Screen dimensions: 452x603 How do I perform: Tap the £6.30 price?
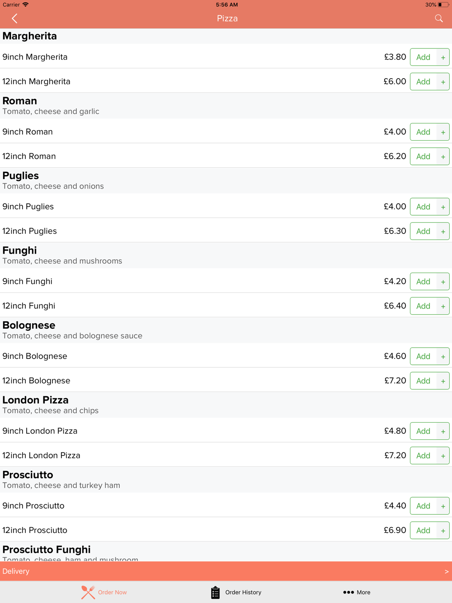coord(395,231)
